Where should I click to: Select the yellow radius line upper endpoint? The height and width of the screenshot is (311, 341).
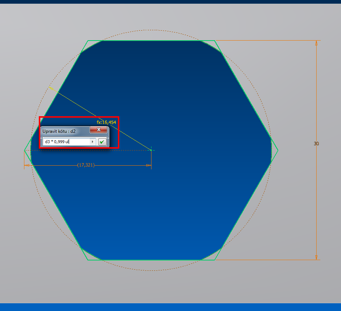[x=49, y=87]
